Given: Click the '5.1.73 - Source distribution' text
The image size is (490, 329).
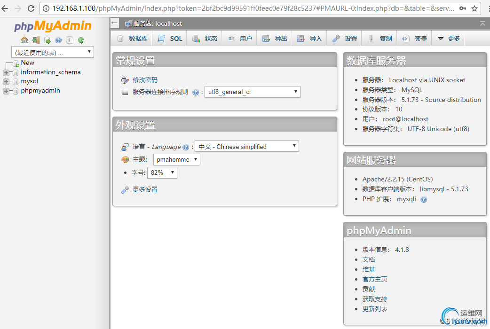Looking at the screenshot, I should [441, 100].
